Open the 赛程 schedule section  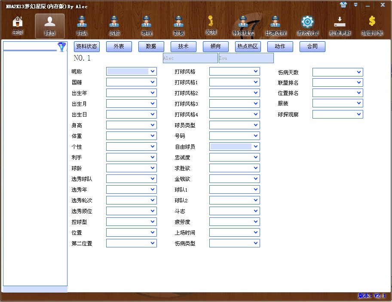pyautogui.click(x=147, y=25)
